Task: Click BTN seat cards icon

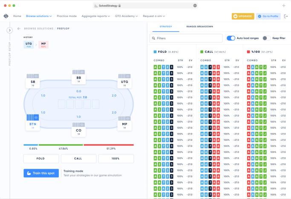Action: [33, 117]
